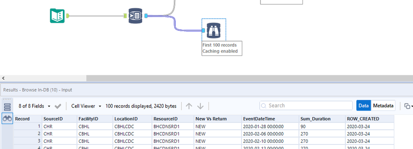Screen dimensions: 413x149
Task: Select ROW_CREATED cell '2020-03-24' in record 1
Action: pos(370,127)
